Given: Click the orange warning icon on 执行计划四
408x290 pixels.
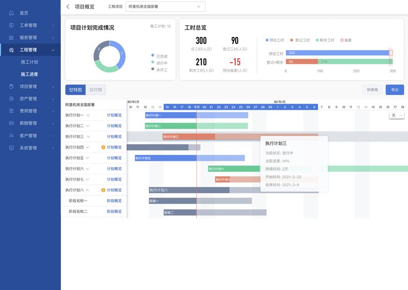Looking at the screenshot, I should coord(103,147).
